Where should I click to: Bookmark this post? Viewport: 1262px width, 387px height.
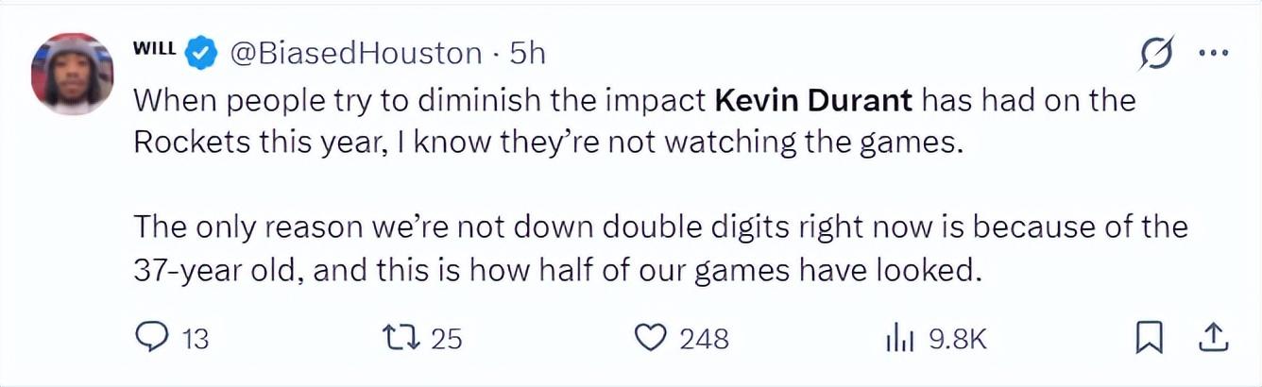1148,339
